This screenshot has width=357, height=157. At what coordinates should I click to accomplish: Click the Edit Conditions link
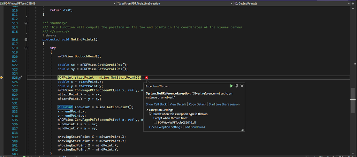coord(195,127)
